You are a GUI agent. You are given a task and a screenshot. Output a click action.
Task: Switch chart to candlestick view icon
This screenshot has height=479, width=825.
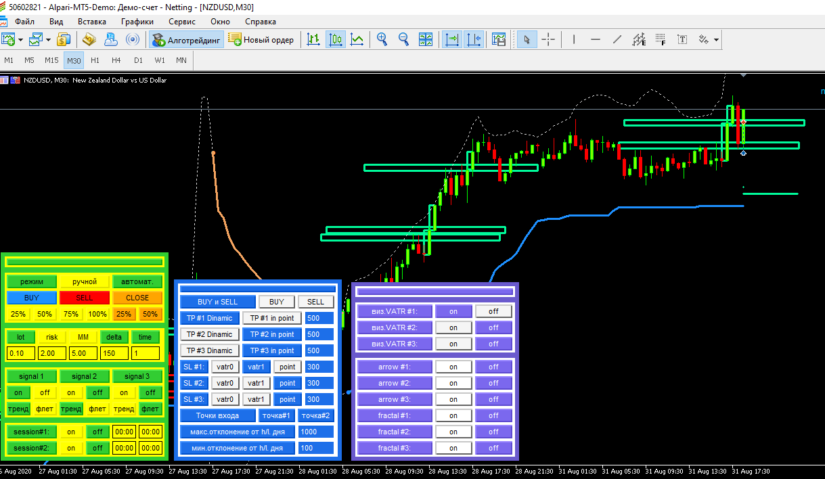335,40
